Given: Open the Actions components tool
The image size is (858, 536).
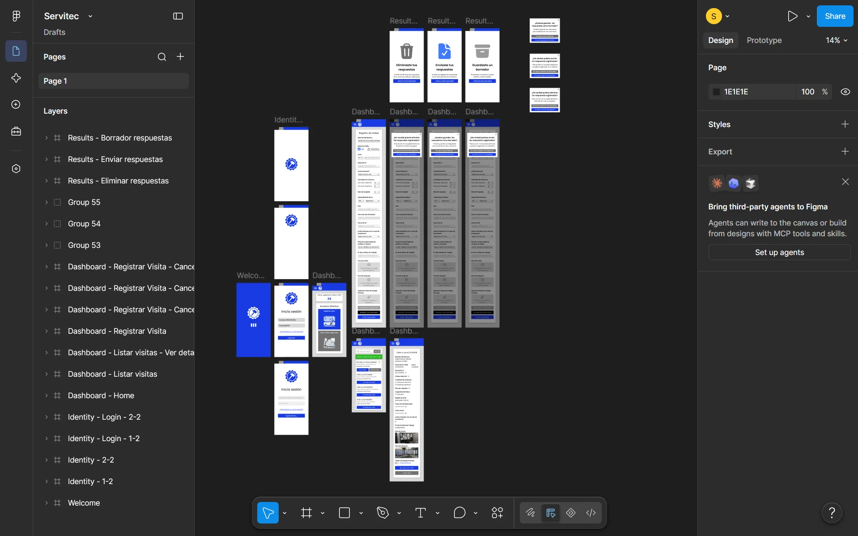Looking at the screenshot, I should pyautogui.click(x=497, y=513).
